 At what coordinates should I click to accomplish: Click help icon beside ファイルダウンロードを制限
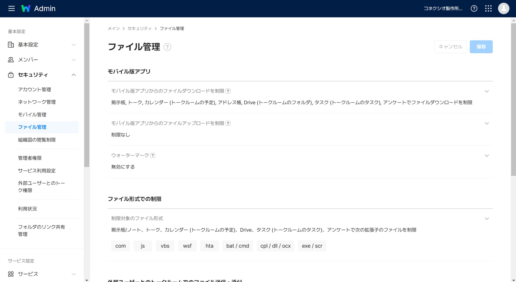pyautogui.click(x=228, y=91)
